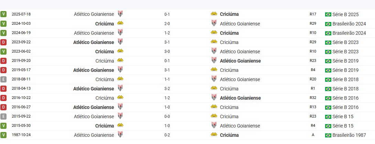The width and height of the screenshot is (375, 144).
Task: Open the Série B 2025 competition link
Action: pyautogui.click(x=345, y=14)
